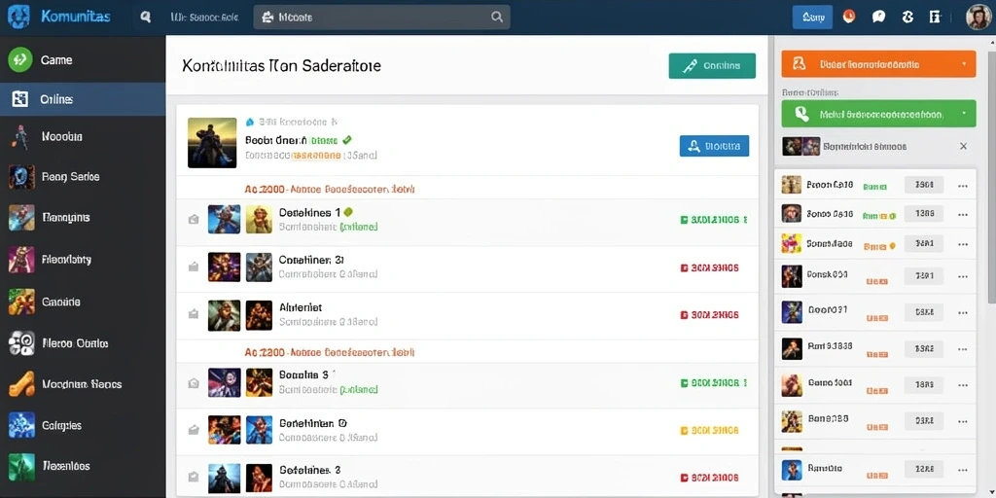Toggle lock icon on Alutenlet row
Screen dimensions: 996x498
point(194,314)
